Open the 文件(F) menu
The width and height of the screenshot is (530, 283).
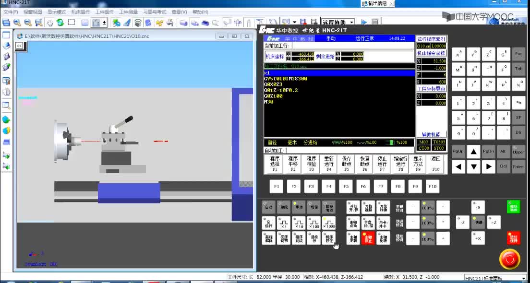pyautogui.click(x=11, y=12)
